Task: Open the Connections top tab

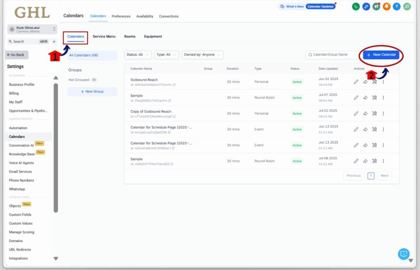Action: click(x=169, y=16)
